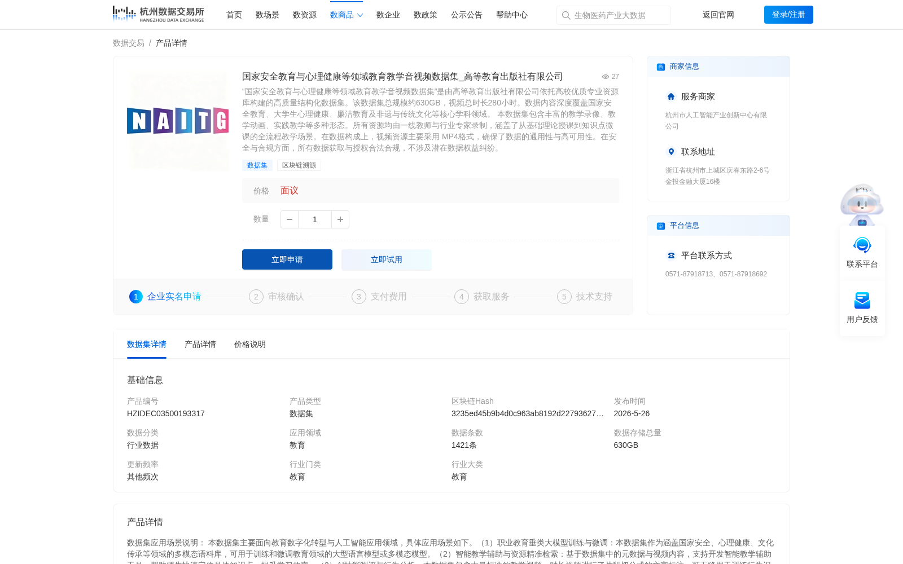Click the eye view-count icon

pyautogui.click(x=606, y=77)
